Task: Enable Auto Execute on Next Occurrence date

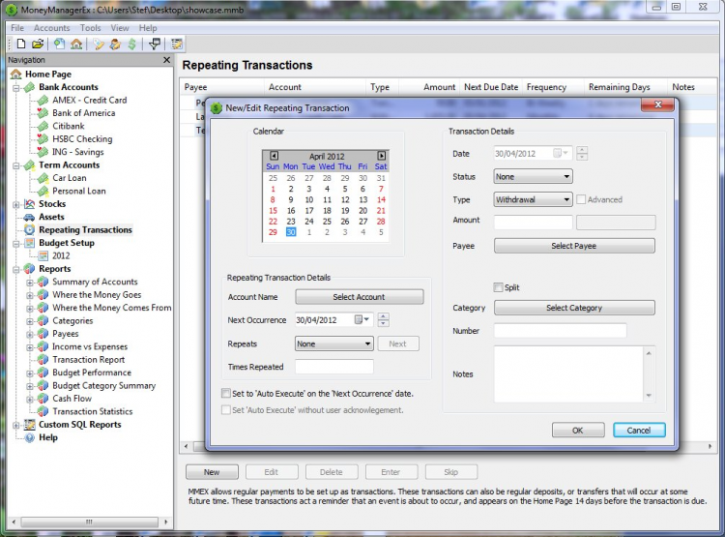Action: (226, 394)
